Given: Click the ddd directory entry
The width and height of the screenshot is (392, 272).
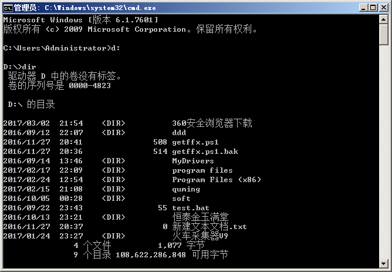Looking at the screenshot, I should click(x=179, y=133).
